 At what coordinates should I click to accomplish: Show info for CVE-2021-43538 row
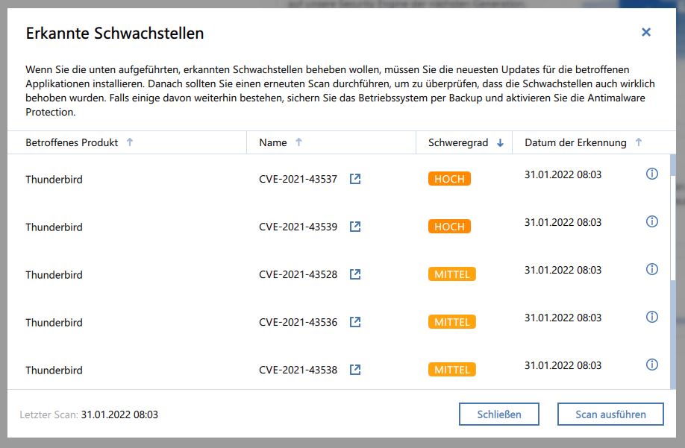click(x=651, y=365)
